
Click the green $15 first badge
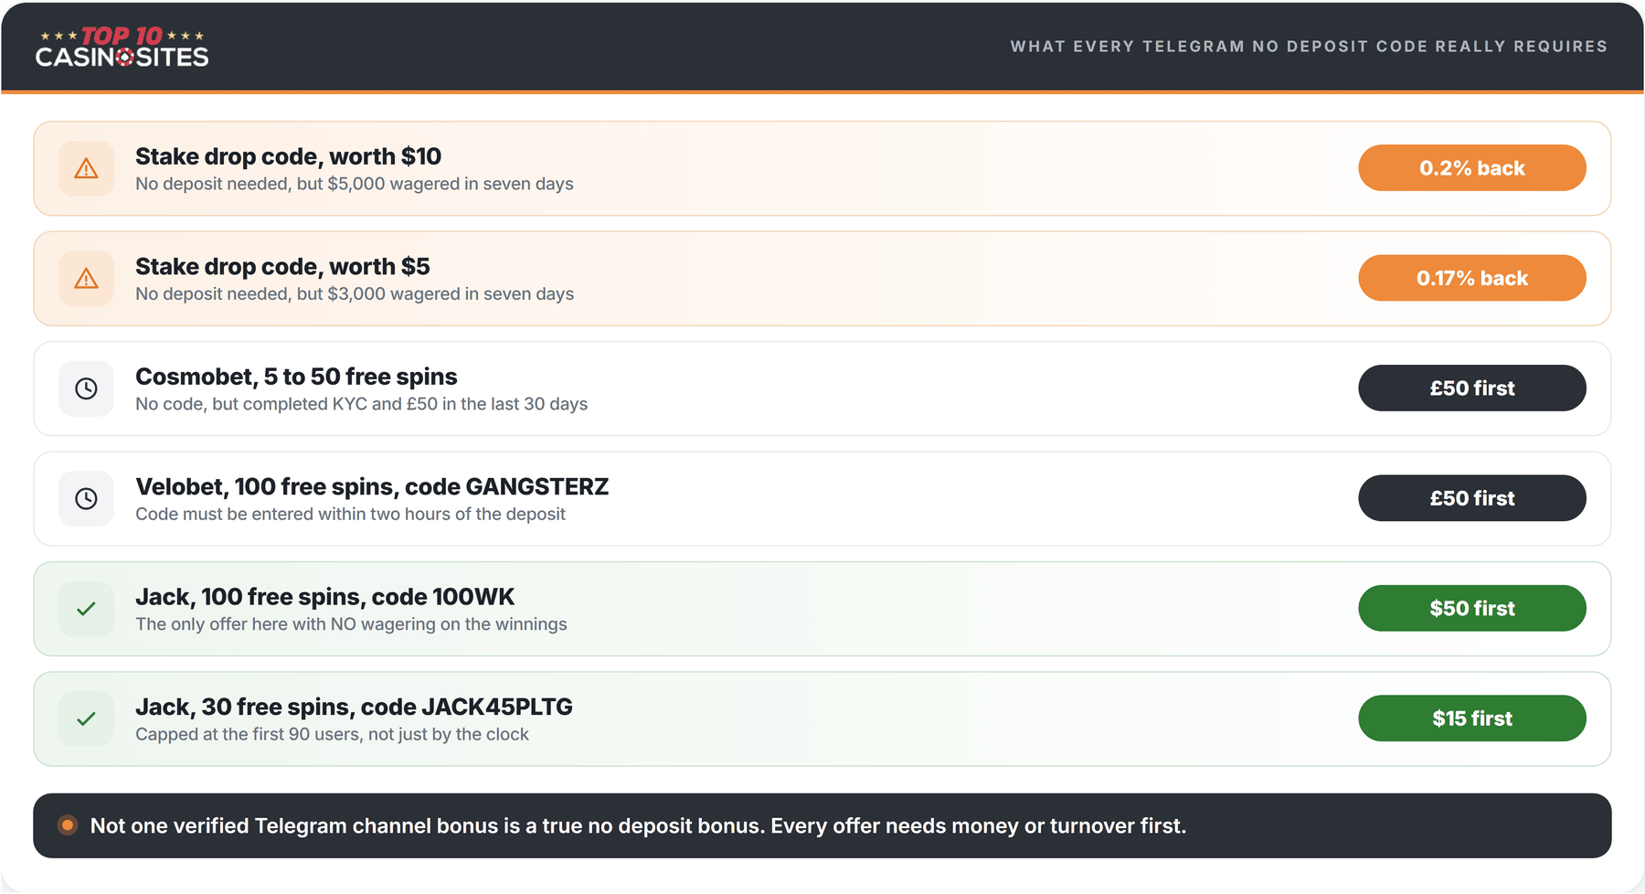1471,718
